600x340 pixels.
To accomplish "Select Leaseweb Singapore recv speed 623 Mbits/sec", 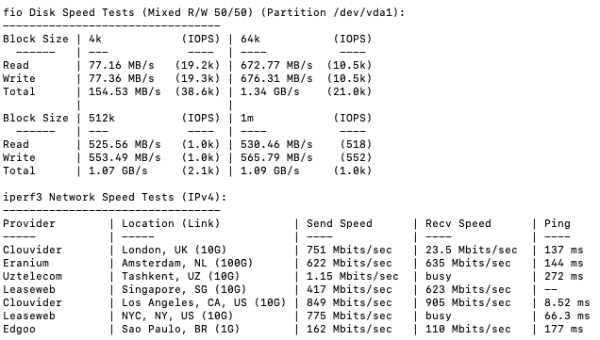I will [468, 289].
